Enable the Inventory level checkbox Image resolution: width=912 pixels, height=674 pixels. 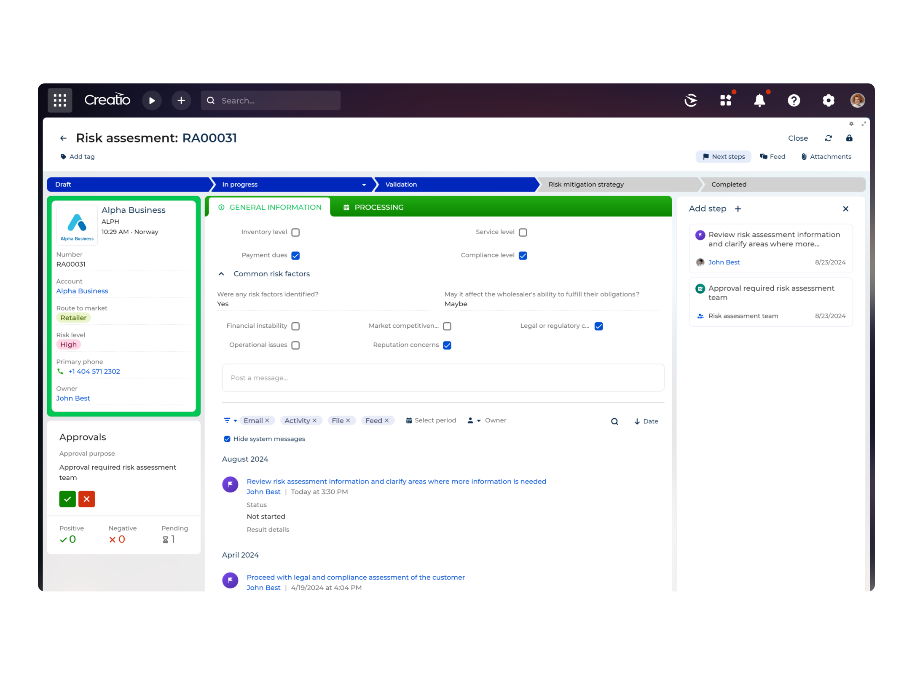point(295,232)
